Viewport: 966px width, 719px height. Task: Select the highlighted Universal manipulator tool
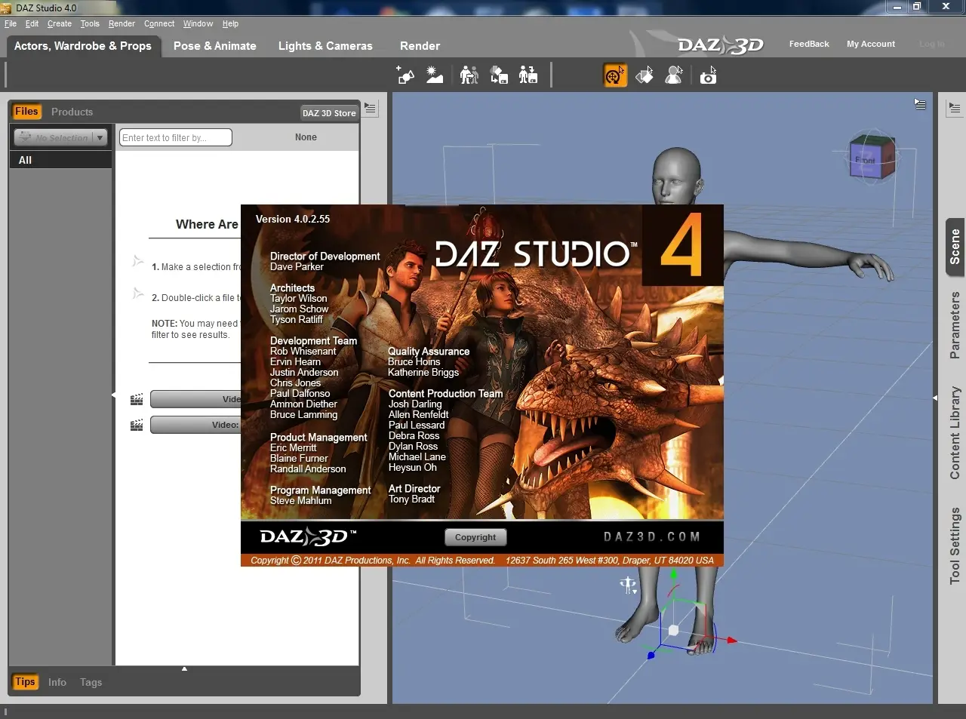(615, 75)
